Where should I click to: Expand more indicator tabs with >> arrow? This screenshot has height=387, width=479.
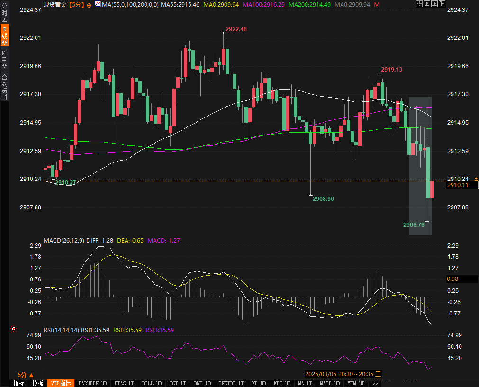pyautogui.click(x=375, y=383)
